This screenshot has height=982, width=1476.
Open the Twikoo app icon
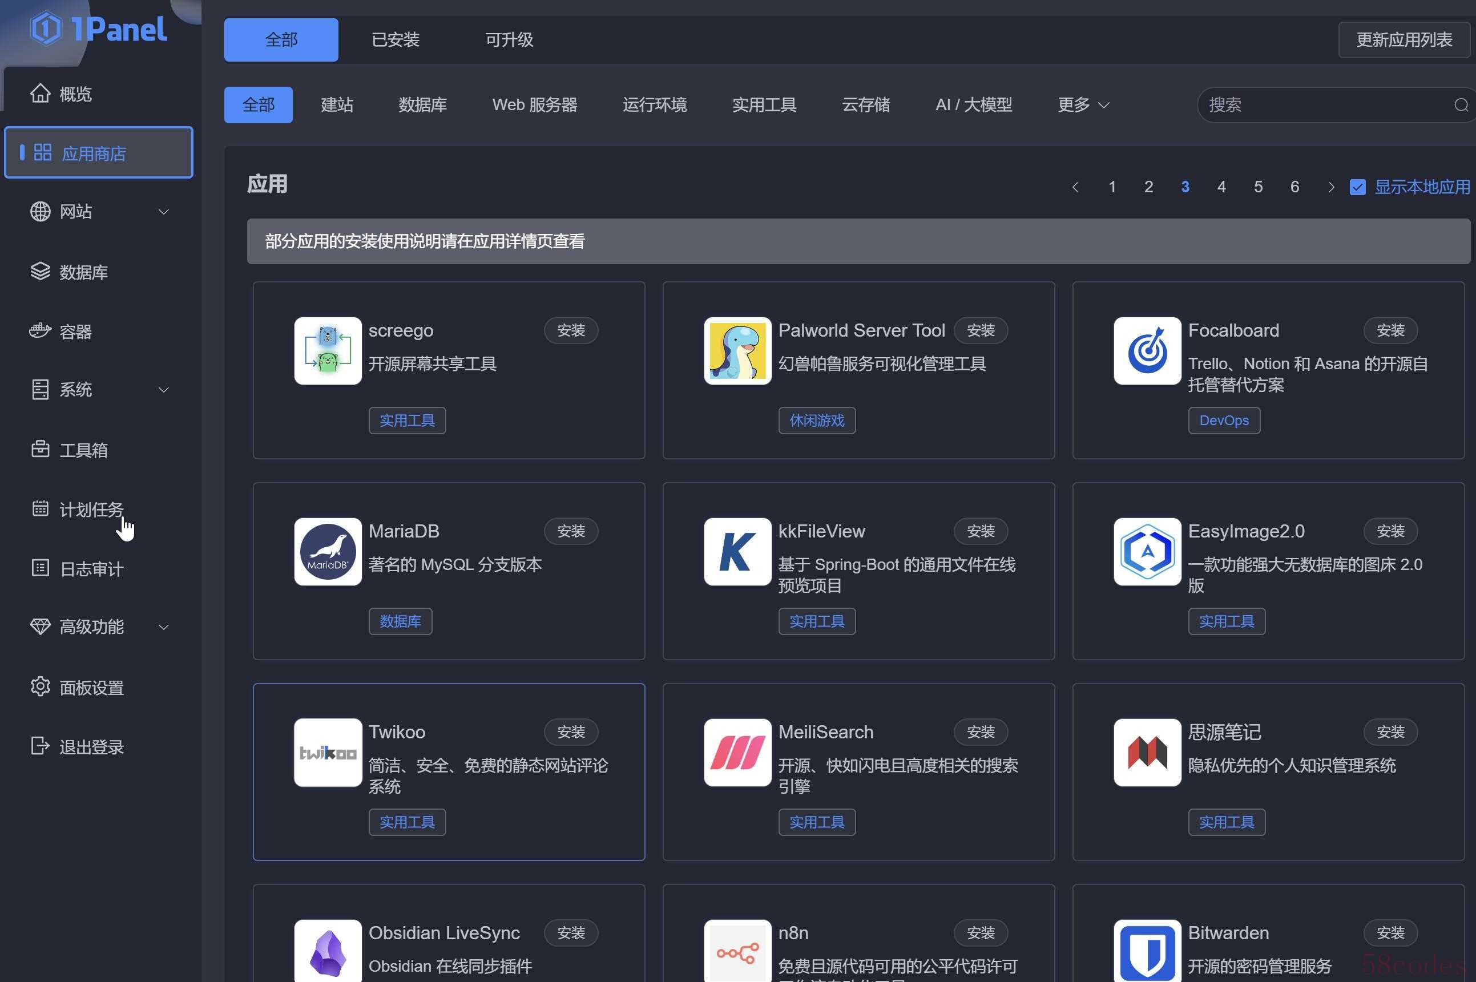pos(328,753)
